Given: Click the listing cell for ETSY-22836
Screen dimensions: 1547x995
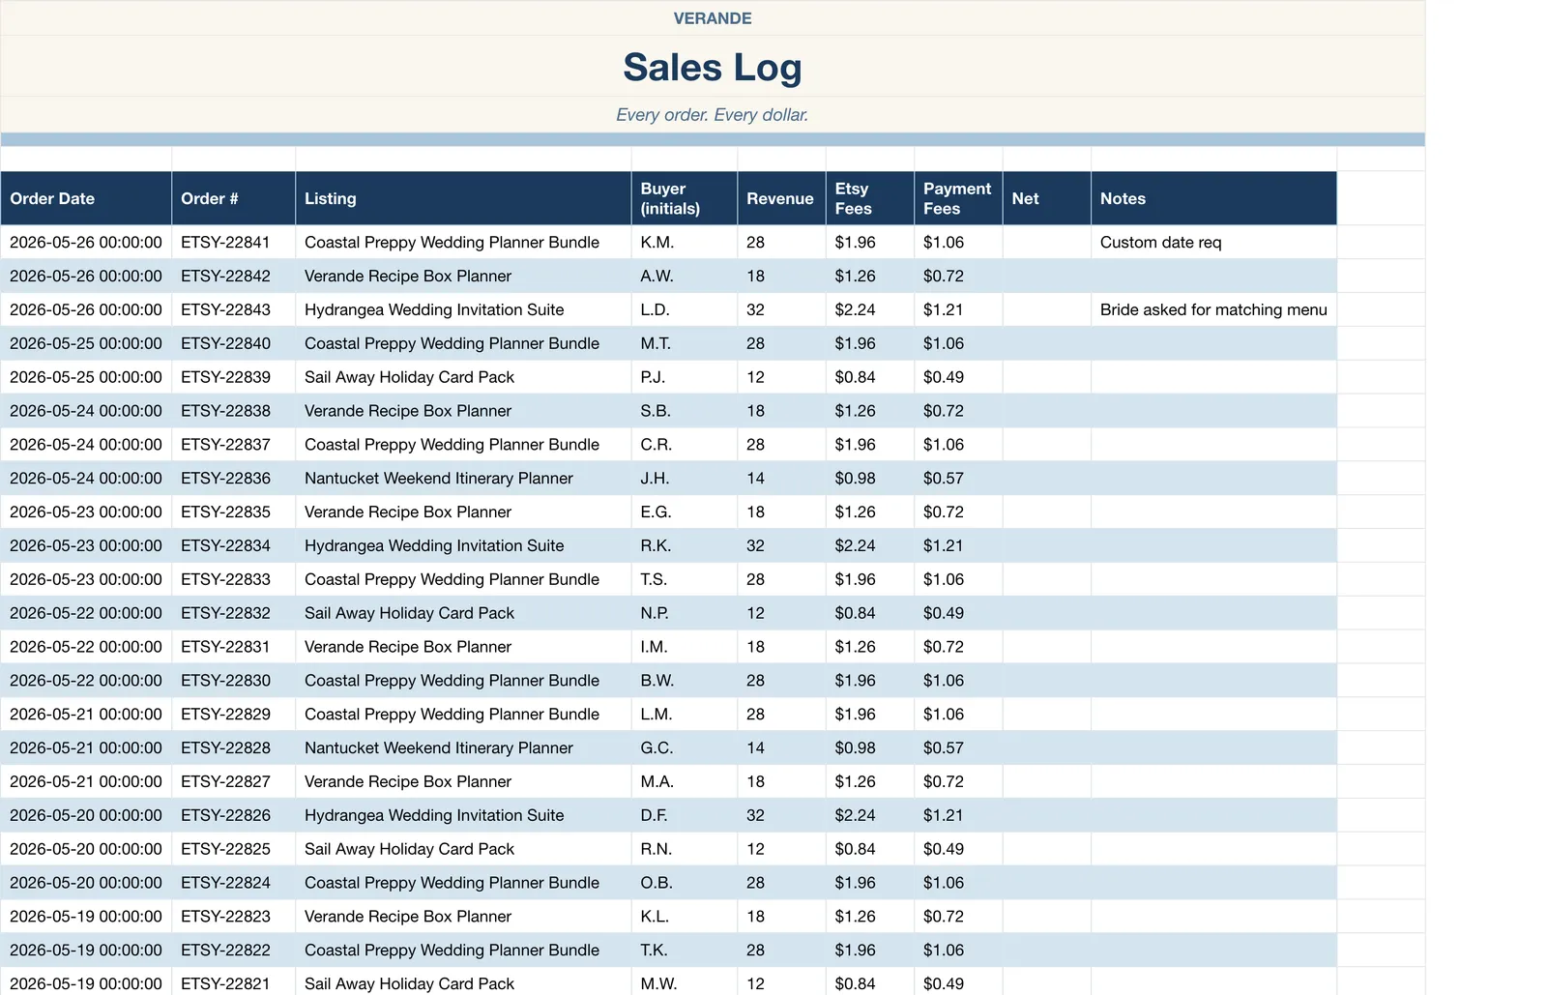Looking at the screenshot, I should [463, 478].
